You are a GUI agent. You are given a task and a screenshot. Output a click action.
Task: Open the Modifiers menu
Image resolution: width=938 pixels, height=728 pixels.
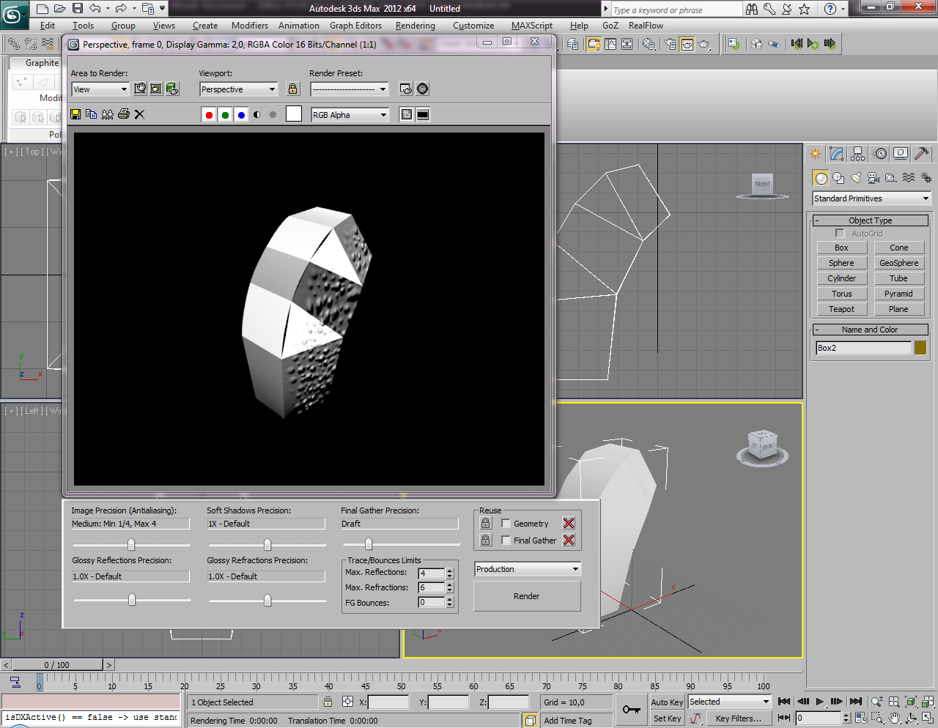tap(250, 26)
